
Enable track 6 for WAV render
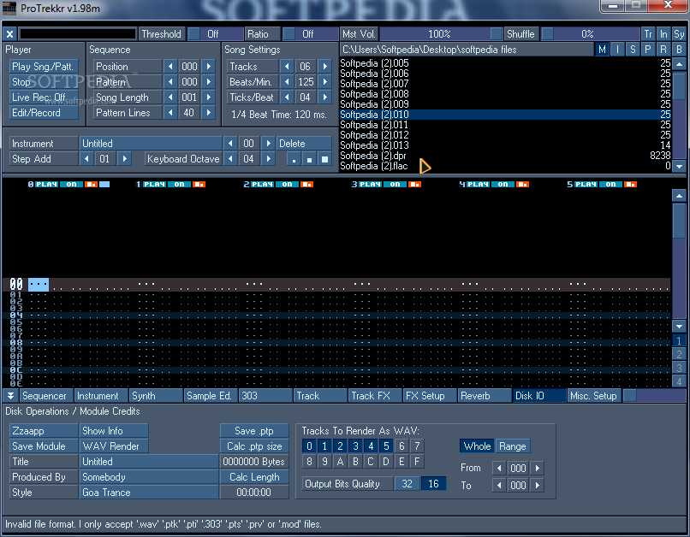click(x=402, y=446)
